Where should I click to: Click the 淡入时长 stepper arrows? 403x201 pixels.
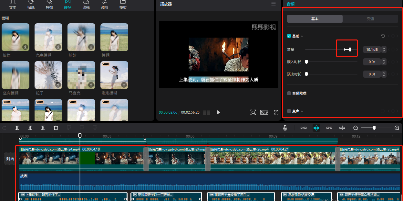pos(384,62)
